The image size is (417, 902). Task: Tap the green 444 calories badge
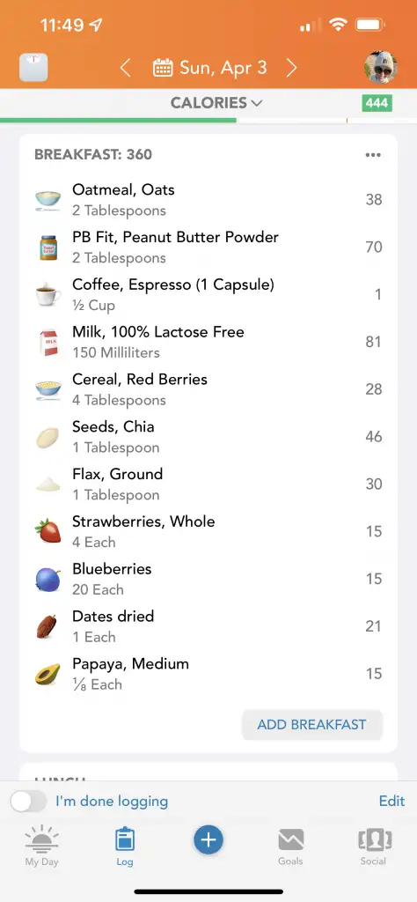pyautogui.click(x=377, y=103)
